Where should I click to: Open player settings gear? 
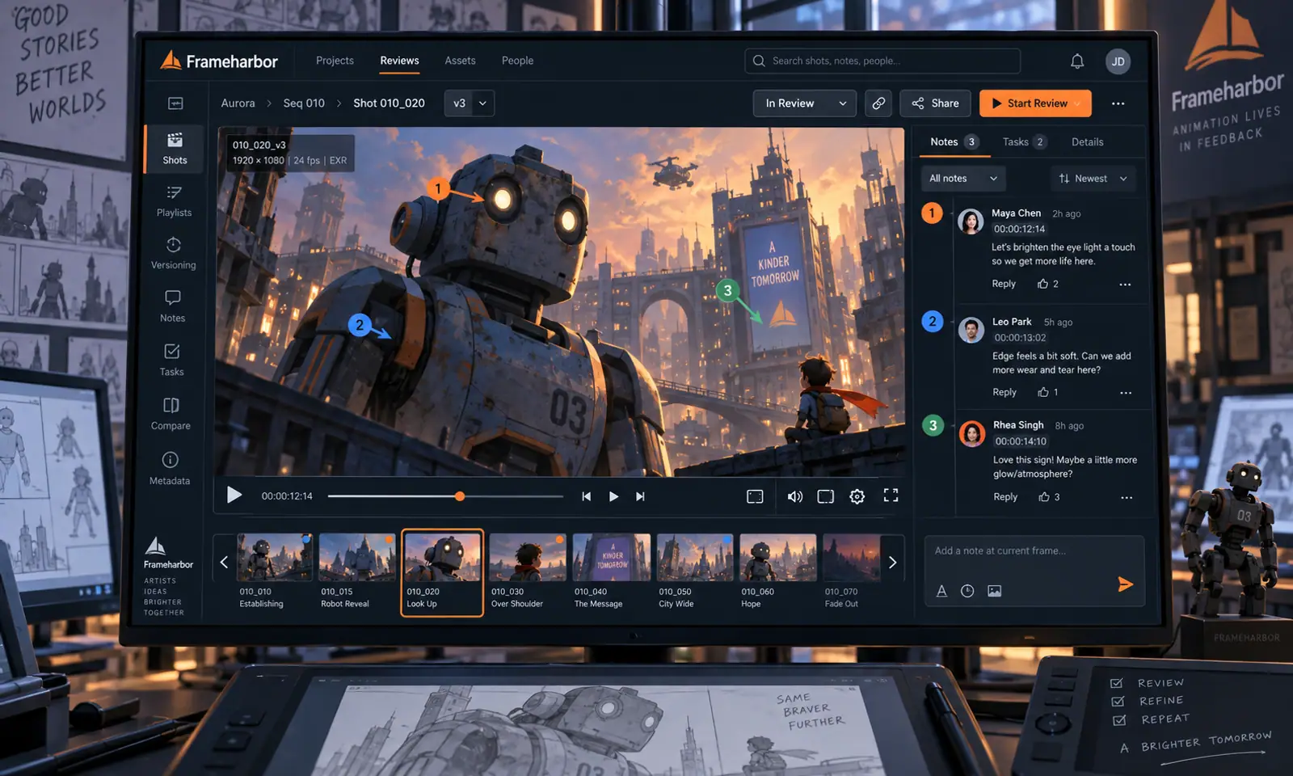[x=857, y=496]
